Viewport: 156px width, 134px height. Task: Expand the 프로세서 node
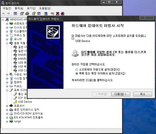coord(7,106)
